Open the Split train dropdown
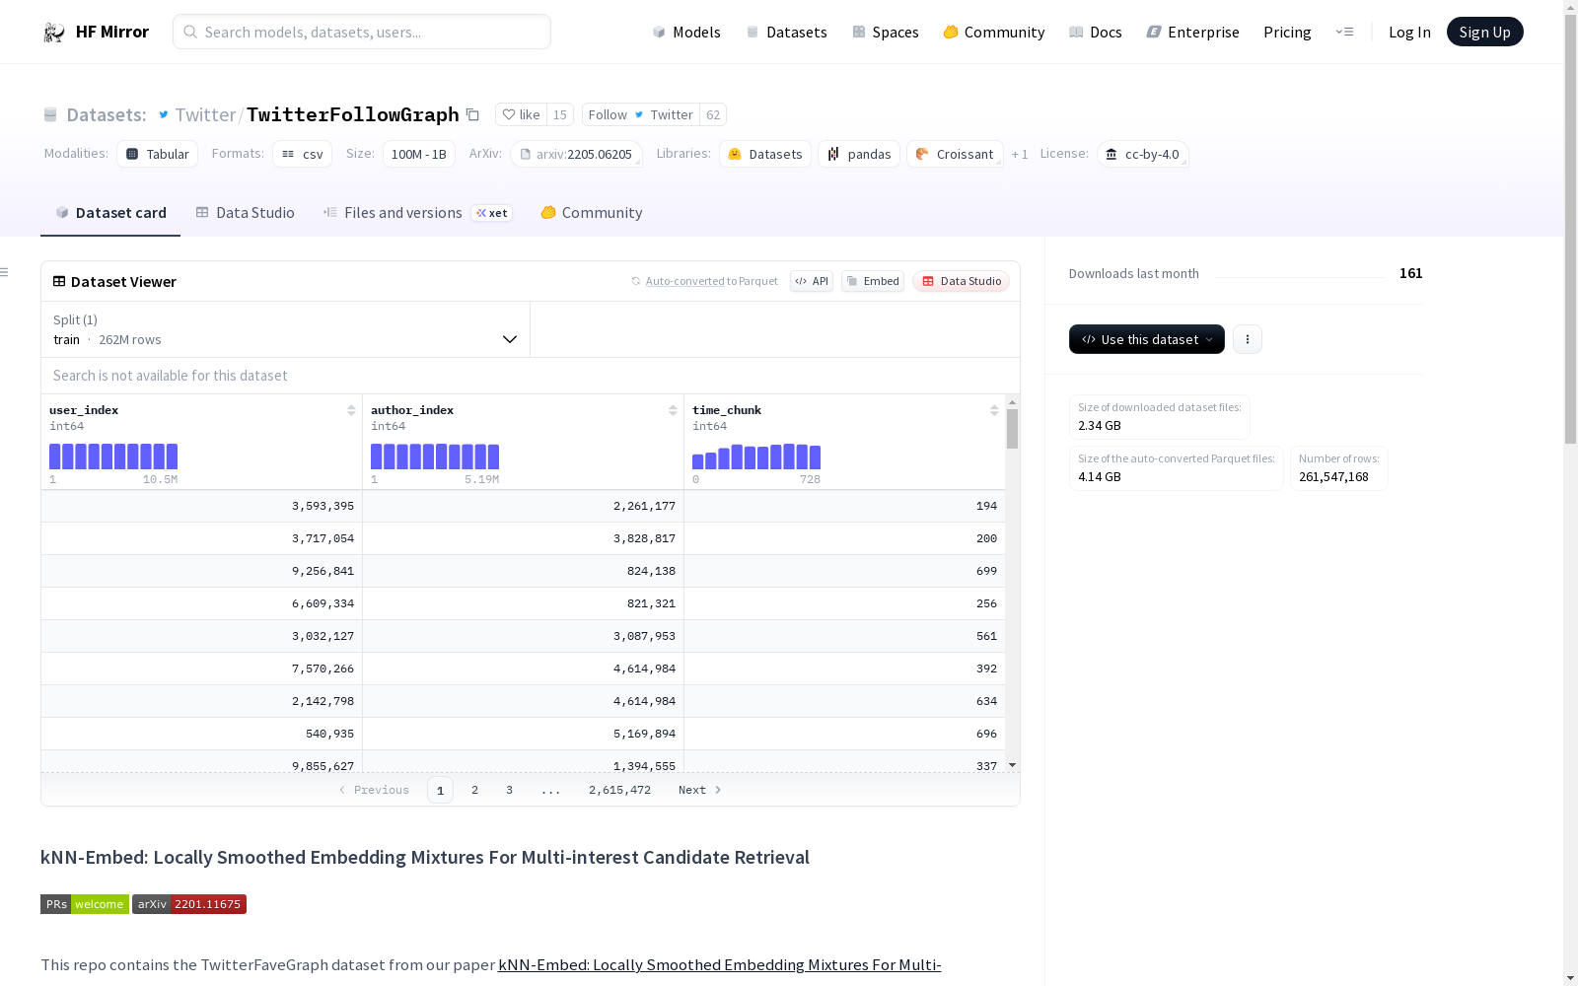 point(286,329)
